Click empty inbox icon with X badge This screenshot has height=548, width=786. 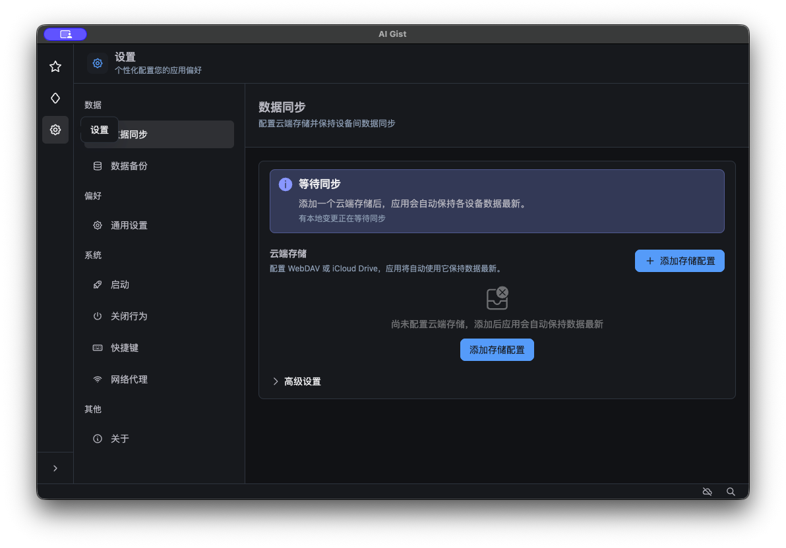pyautogui.click(x=497, y=298)
